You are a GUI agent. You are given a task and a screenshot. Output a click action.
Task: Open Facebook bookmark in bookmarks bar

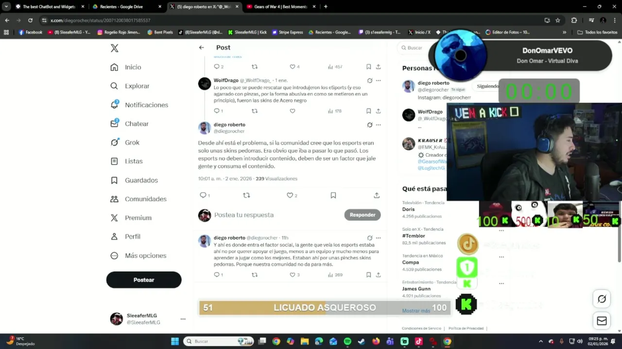pos(30,32)
